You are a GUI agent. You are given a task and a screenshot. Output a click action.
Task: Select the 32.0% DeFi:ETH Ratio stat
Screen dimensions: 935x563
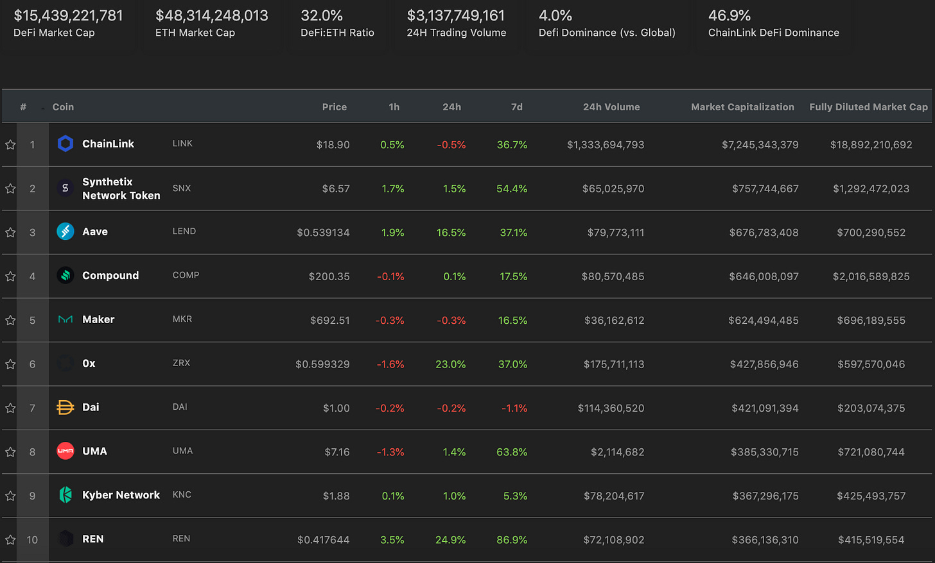pos(338,23)
